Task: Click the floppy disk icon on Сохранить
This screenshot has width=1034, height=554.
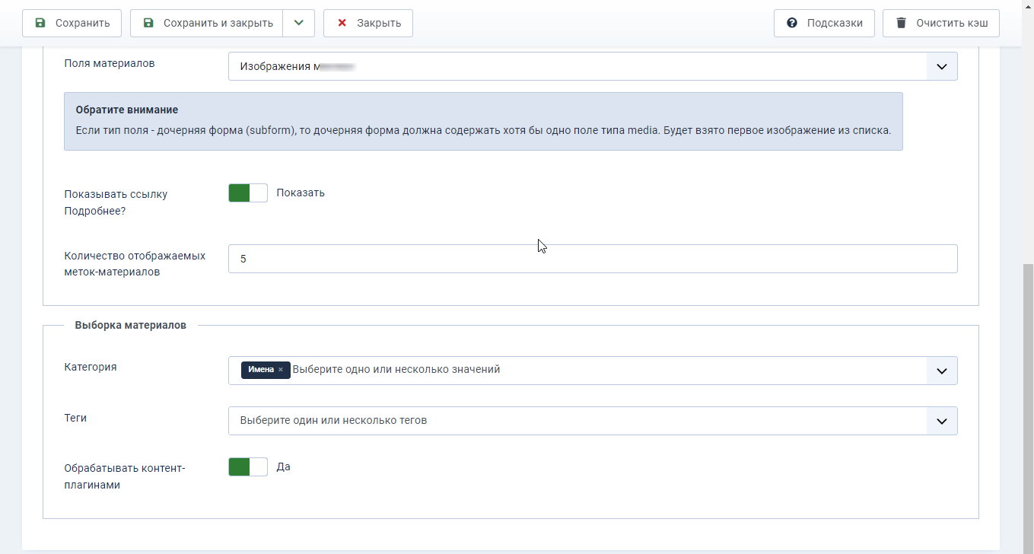Action: [x=40, y=23]
